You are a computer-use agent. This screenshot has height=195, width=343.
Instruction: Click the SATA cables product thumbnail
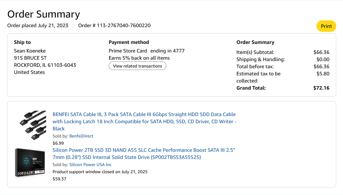pos(33,125)
